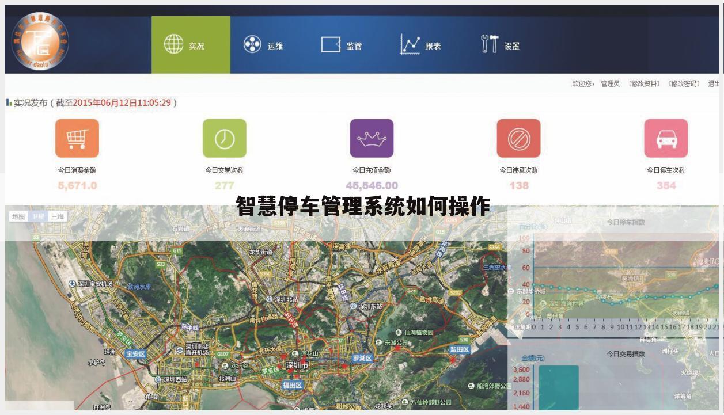
Task: Click the pink car parking icon
Action: tap(666, 138)
